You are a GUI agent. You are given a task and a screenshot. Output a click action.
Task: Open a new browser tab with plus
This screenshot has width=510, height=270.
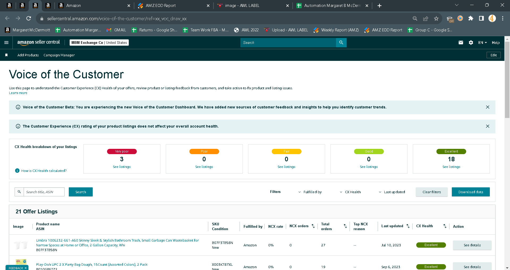pos(379,6)
